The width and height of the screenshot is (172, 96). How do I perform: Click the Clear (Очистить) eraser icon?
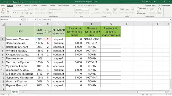click(x=138, y=13)
